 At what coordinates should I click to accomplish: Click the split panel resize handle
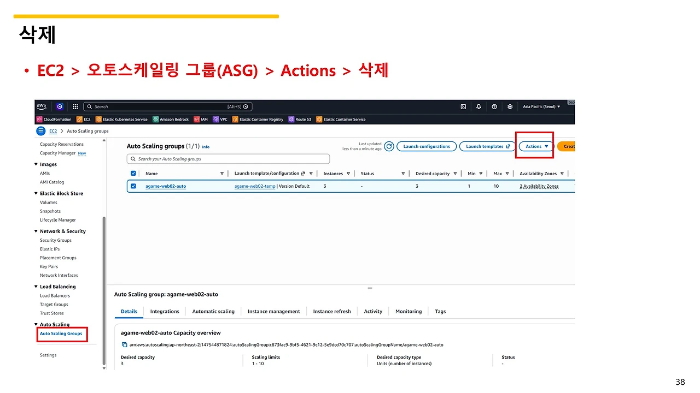click(370, 288)
